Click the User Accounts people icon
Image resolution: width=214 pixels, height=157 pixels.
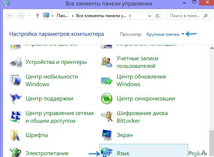(x=107, y=62)
